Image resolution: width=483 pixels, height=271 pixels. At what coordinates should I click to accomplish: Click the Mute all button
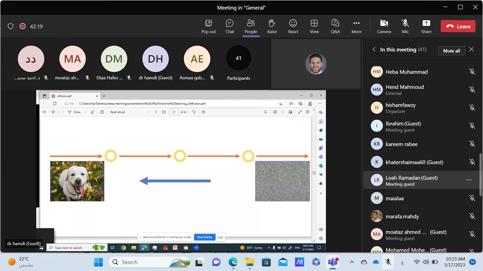pos(451,50)
